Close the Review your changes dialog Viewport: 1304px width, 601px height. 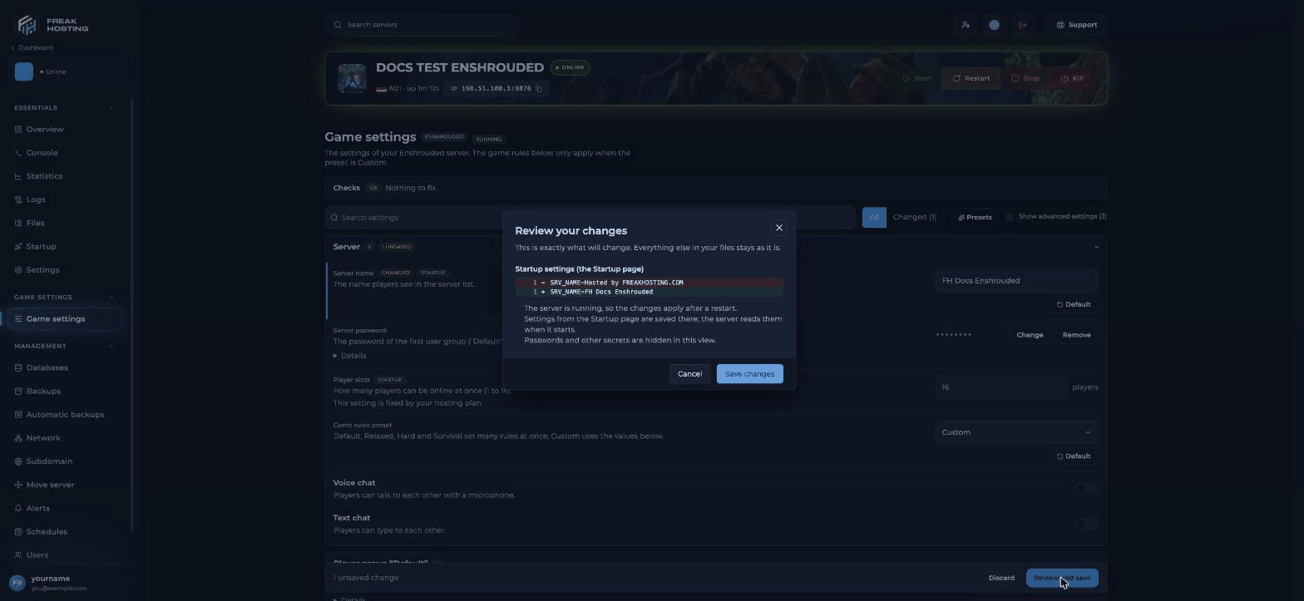[x=779, y=228]
